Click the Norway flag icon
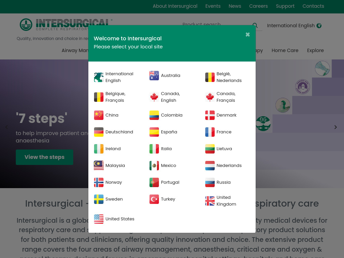This screenshot has height=258, width=344. coord(99,182)
